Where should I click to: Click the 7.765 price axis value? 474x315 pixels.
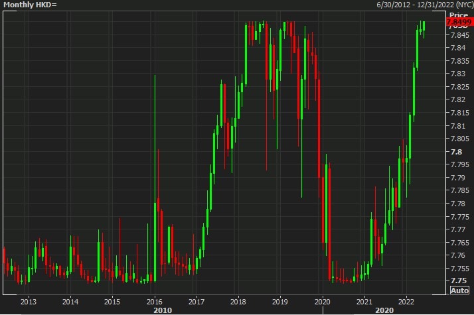click(x=460, y=243)
